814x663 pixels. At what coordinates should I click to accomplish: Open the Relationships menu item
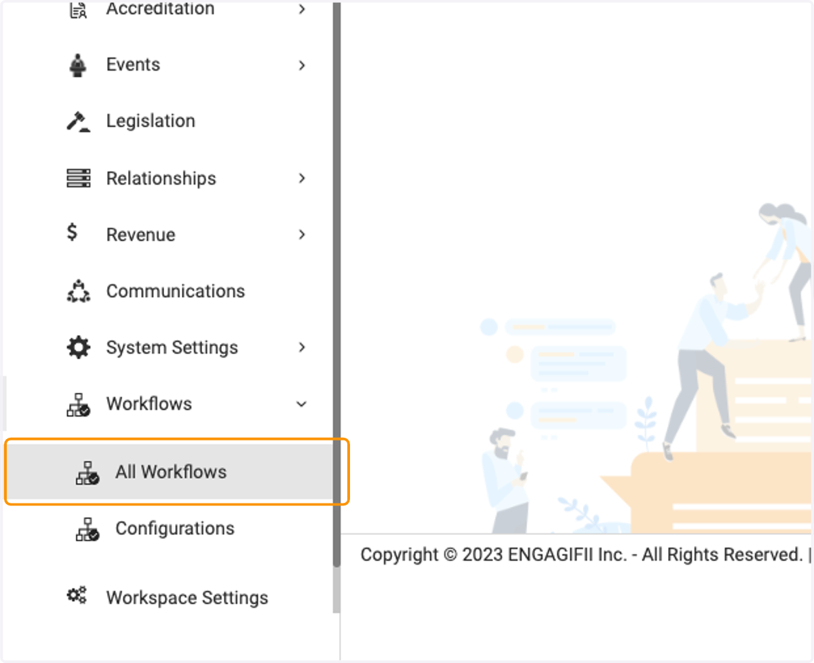(161, 178)
